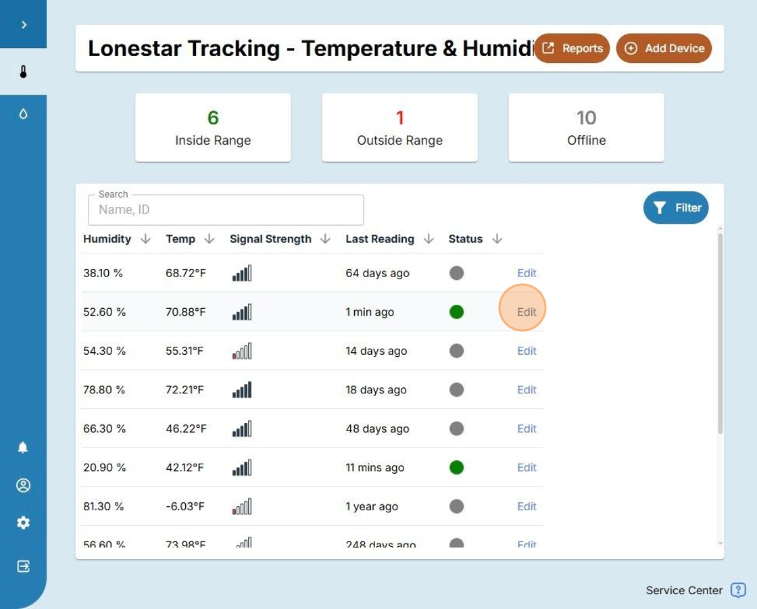Click grey status dot for 18 days ago row
The height and width of the screenshot is (609, 757).
tap(457, 390)
